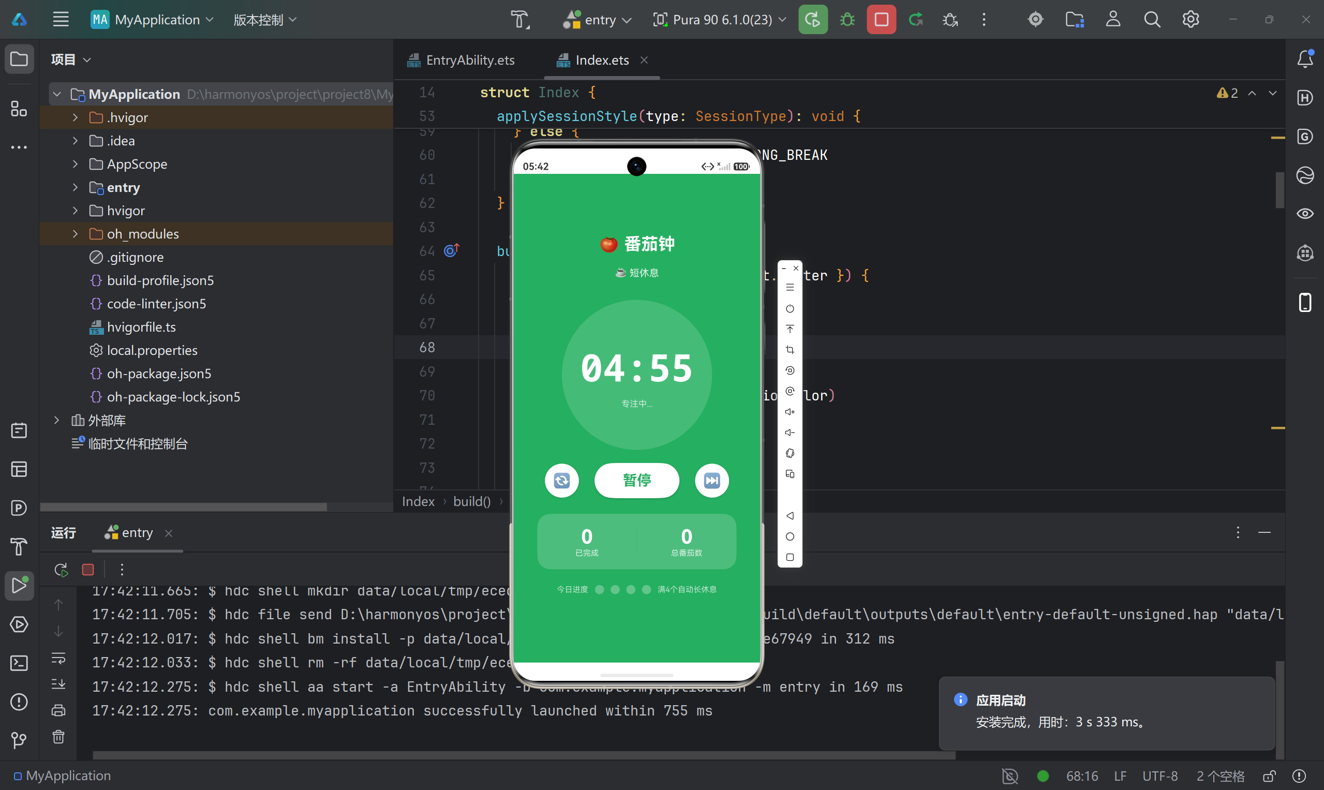The width and height of the screenshot is (1324, 790).
Task: Open the 版本控制 version control dropdown
Action: coord(265,20)
